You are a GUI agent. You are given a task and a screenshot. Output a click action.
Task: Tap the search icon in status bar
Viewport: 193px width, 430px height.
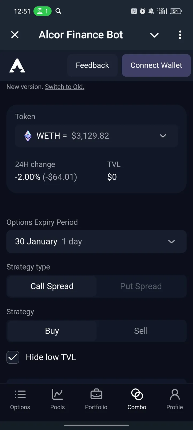point(58,11)
